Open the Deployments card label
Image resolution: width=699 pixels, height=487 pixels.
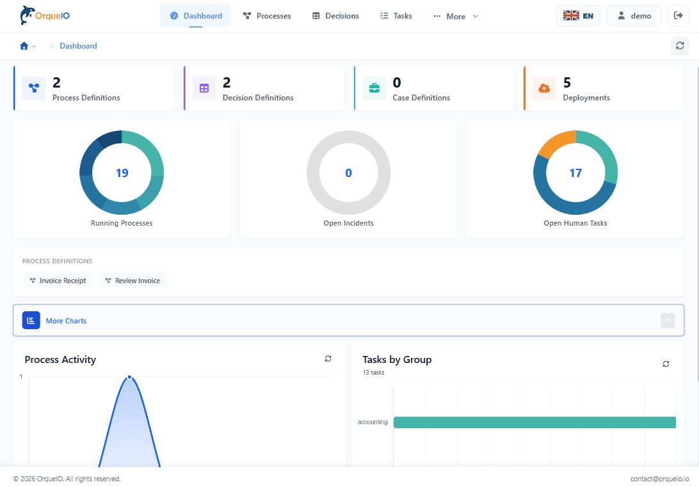586,98
